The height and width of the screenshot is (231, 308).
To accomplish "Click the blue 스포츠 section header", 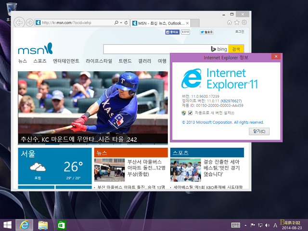I will pyautogui.click(x=207, y=153).
